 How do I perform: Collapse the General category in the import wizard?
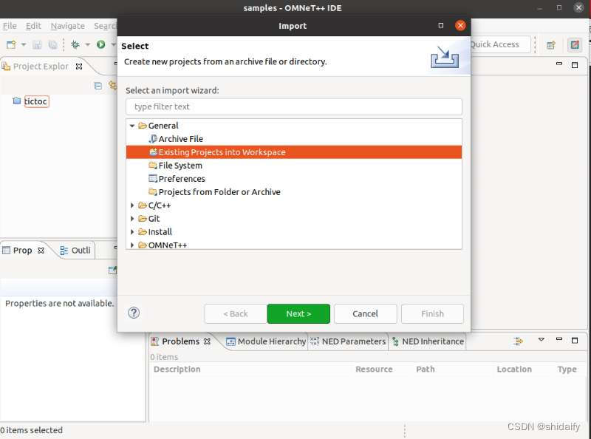(133, 126)
